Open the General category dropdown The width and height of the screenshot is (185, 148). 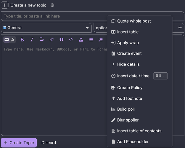46,28
